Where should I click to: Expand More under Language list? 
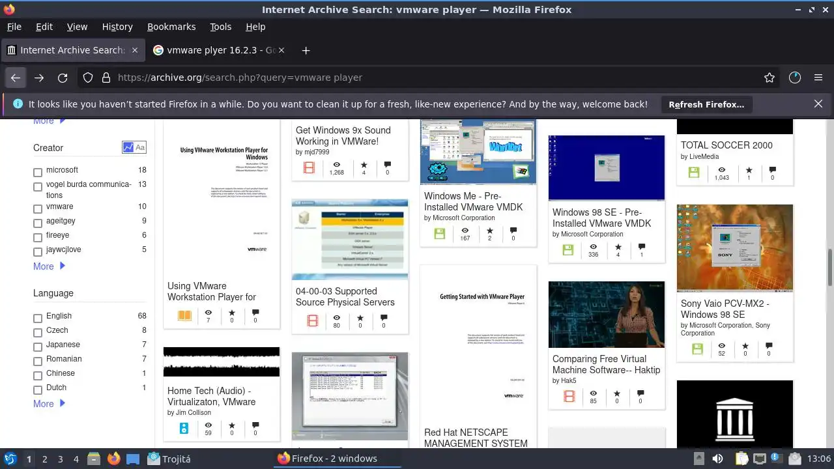point(50,403)
